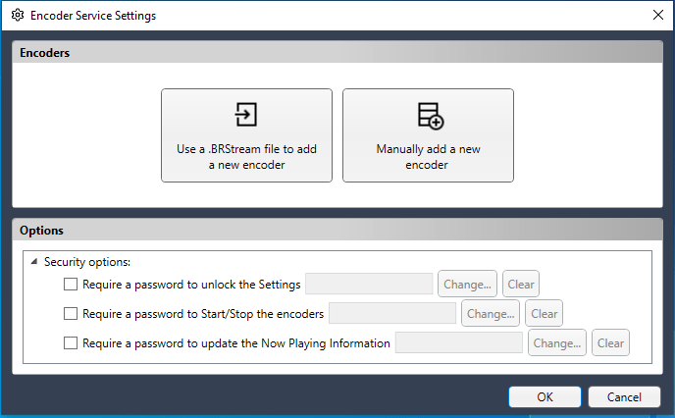Click the Start/Stop encoders password field
Viewport: 675px width, 418px height.
(x=392, y=313)
